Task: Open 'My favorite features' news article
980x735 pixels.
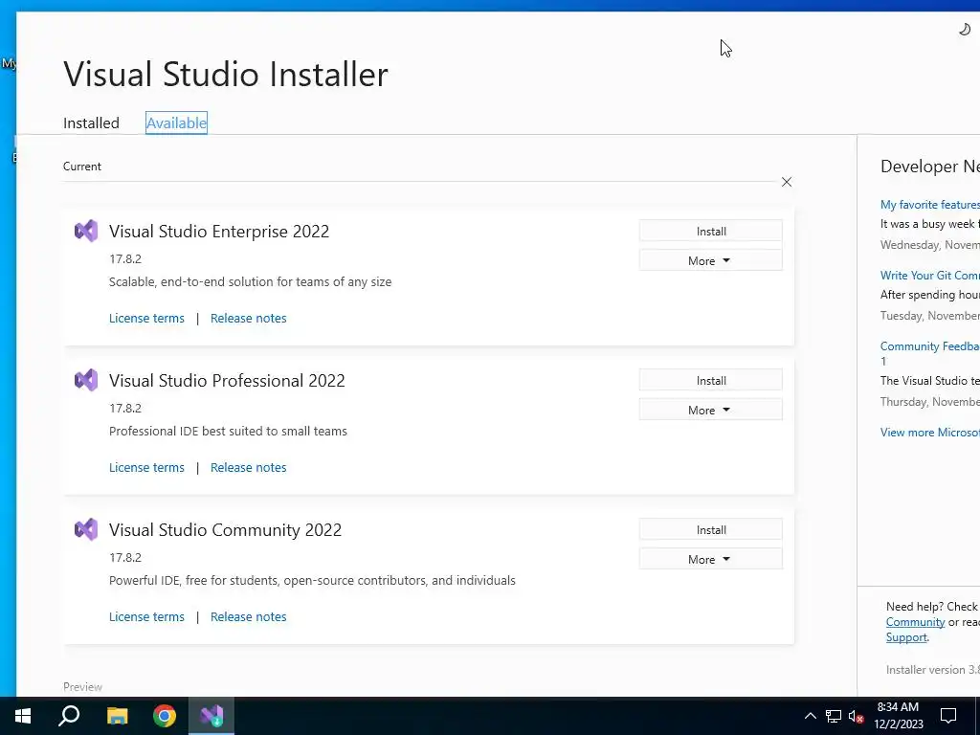Action: (930, 205)
